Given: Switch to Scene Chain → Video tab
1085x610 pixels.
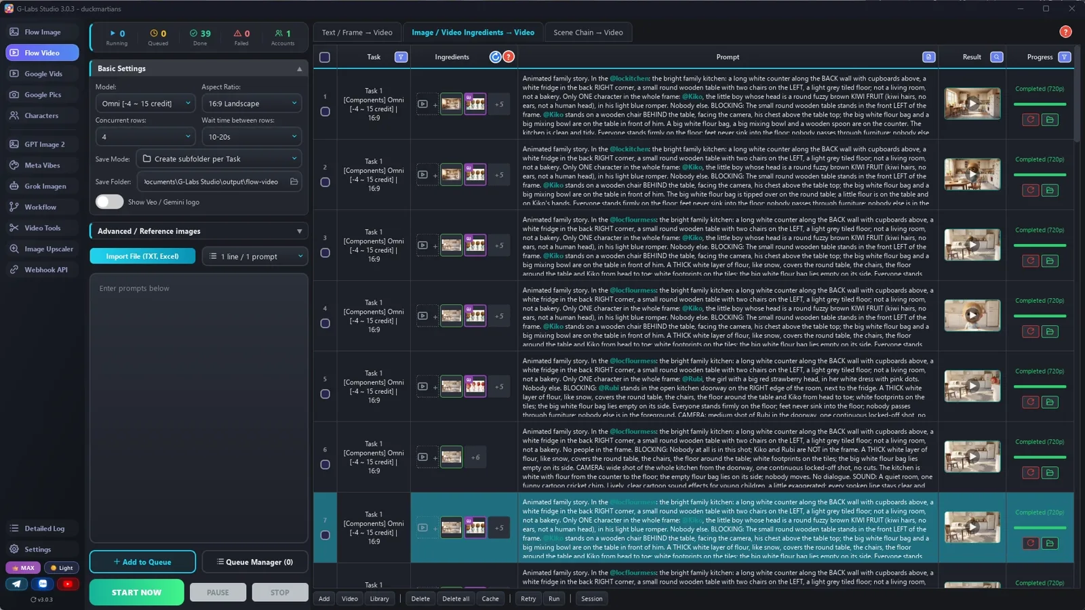Looking at the screenshot, I should [588, 33].
